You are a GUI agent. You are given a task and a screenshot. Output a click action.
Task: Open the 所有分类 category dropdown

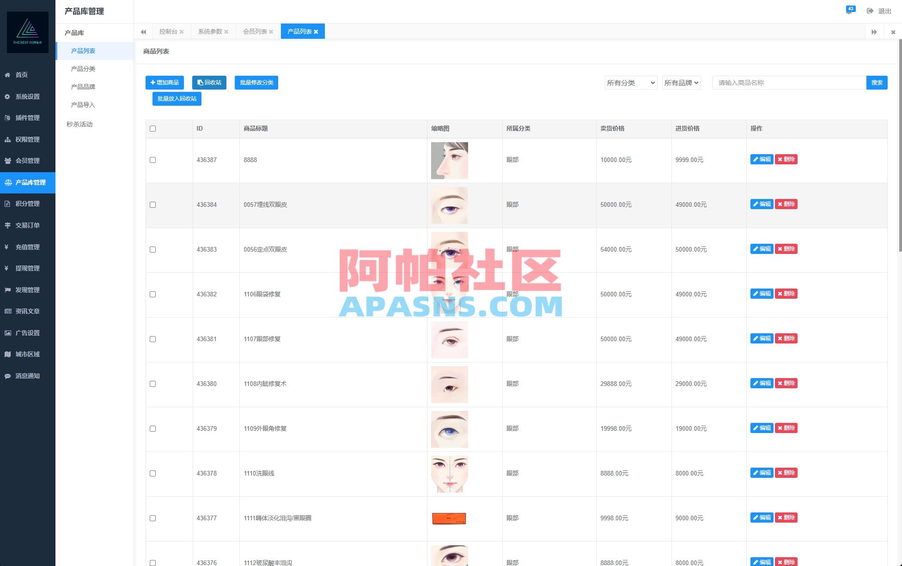[x=630, y=83]
